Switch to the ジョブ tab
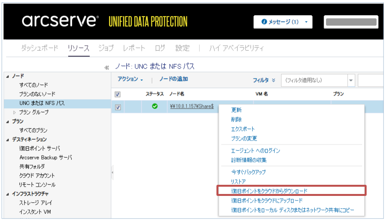The image size is (385, 220). tap(106, 48)
